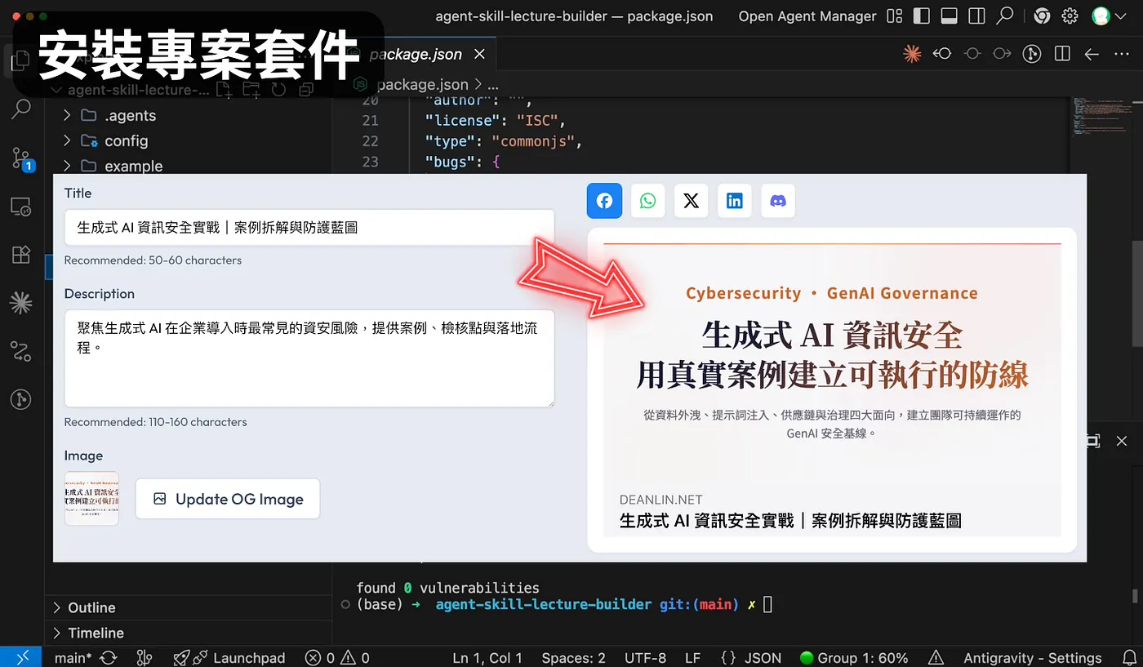Screen dimensions: 1143x667
Task: Select the LinkedIn preview icon
Action: 735,201
